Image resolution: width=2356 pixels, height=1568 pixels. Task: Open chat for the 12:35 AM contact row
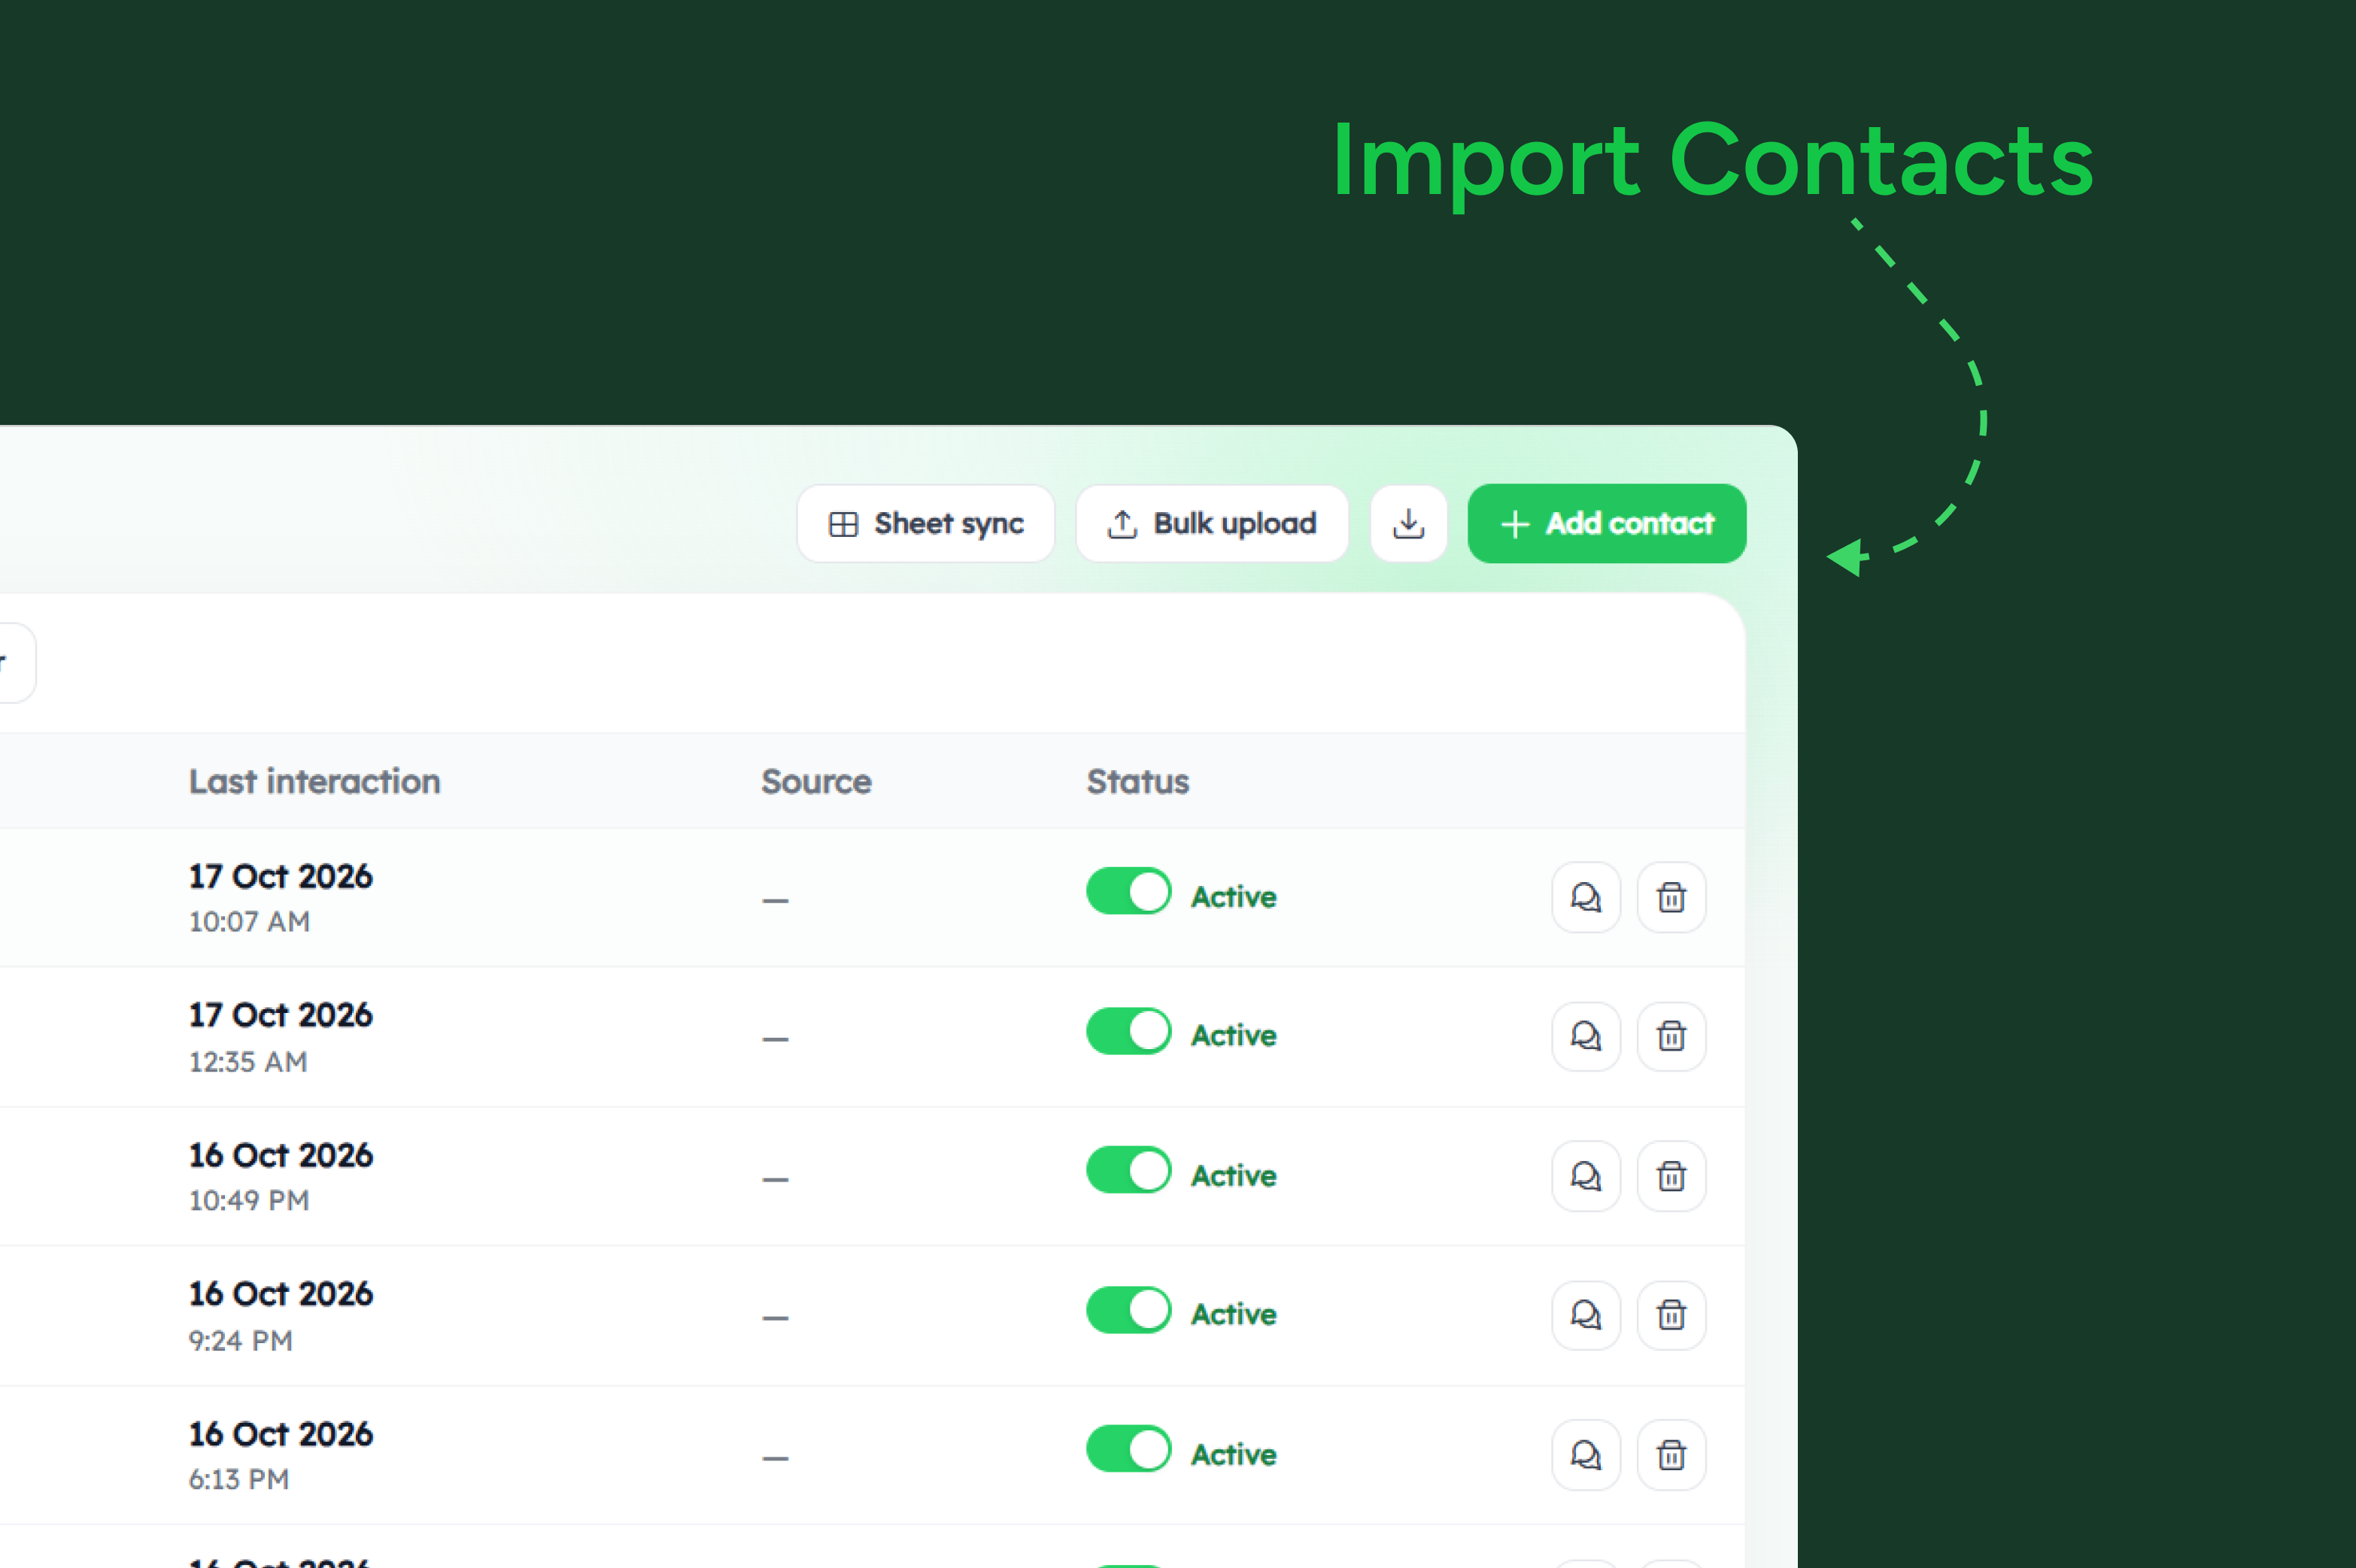pos(1586,1036)
